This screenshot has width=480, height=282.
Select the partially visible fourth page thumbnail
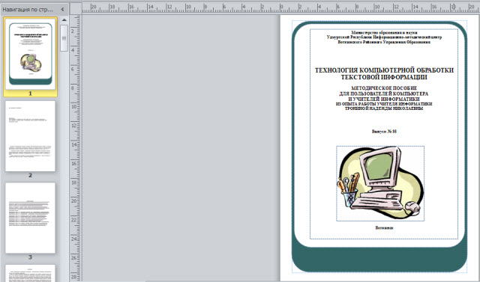pyautogui.click(x=30, y=274)
